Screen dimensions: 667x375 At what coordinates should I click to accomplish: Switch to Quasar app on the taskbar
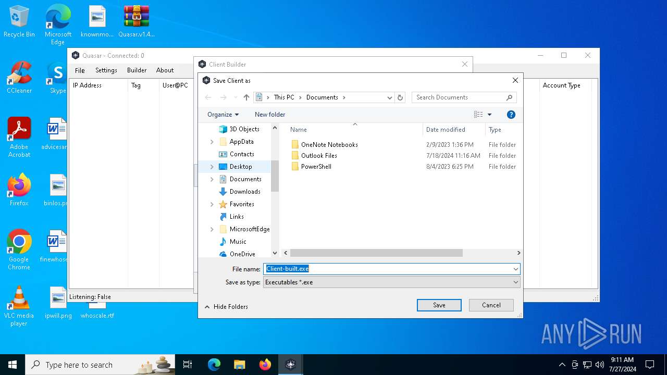tap(290, 365)
